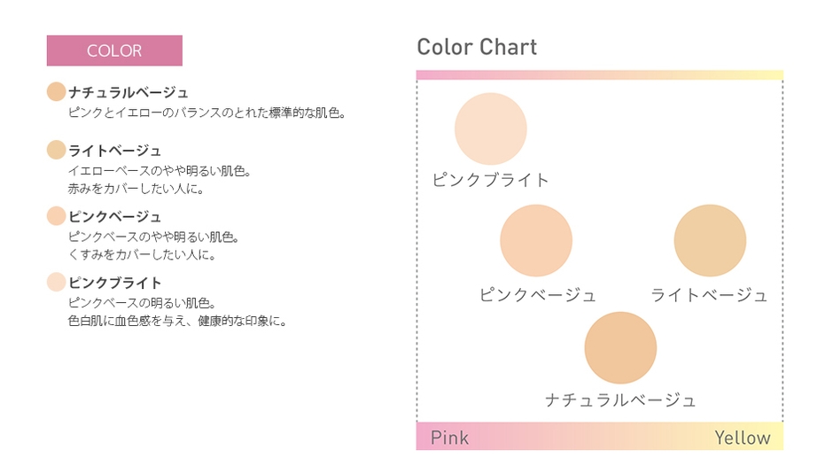833x474 pixels.
Task: Select the ナチュラルベージュ swatch in the left list
Action: (56, 91)
